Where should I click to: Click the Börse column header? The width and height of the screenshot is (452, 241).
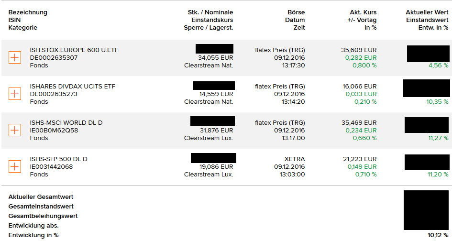pos(296,12)
